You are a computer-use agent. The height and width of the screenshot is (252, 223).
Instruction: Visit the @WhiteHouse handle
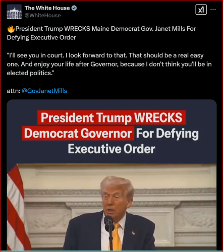pos(42,16)
